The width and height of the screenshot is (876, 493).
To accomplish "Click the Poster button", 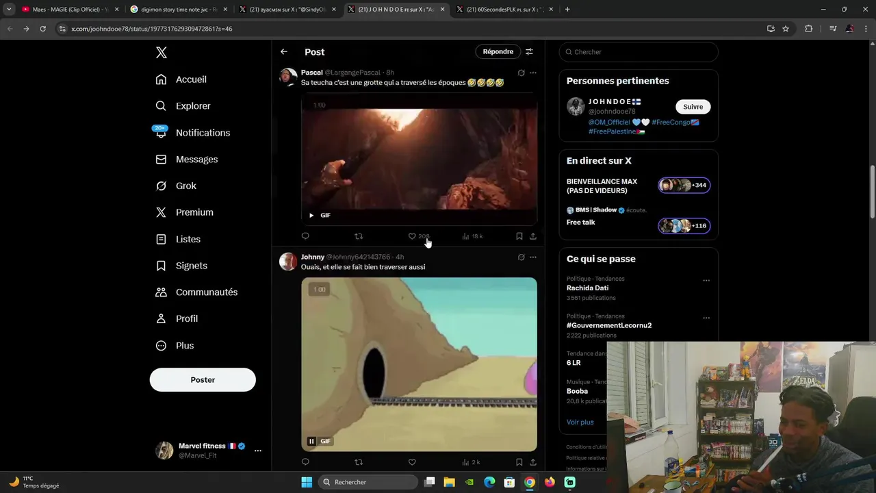I will point(203,380).
